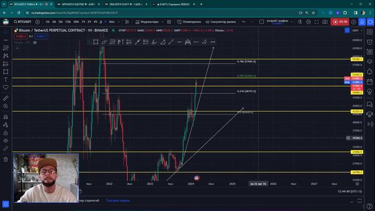The height and width of the screenshot is (211, 375).
Task: Open the Оповещения alerts button
Action: pyautogui.click(x=189, y=22)
